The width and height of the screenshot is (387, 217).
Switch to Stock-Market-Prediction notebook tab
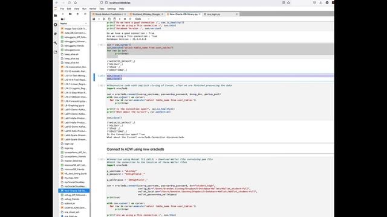coord(109,14)
